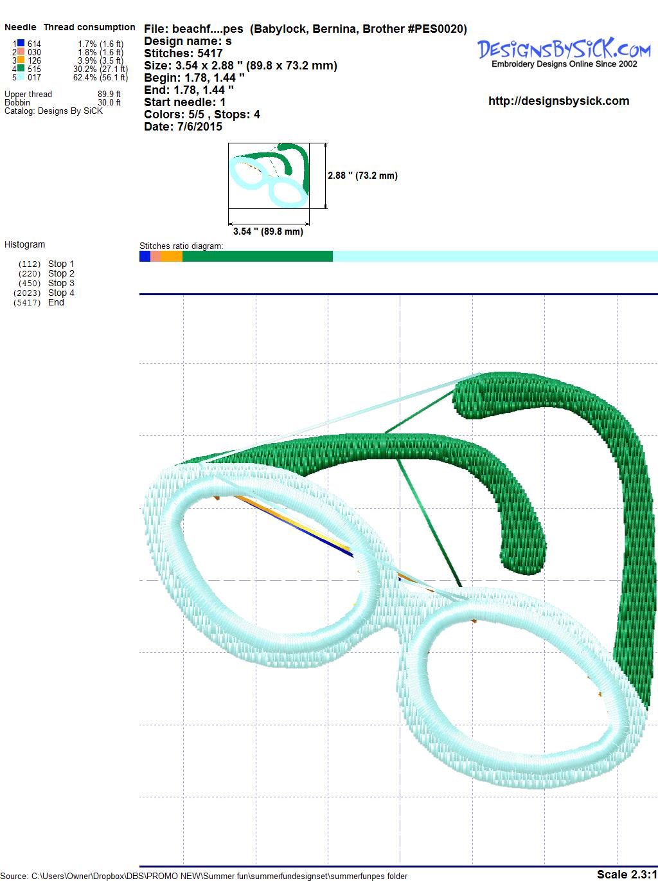Click the light cyan segment of ratio bar
This screenshot has height=881, width=658.
click(x=495, y=257)
